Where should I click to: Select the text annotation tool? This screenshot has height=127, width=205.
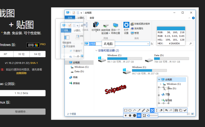click(x=156, y=110)
